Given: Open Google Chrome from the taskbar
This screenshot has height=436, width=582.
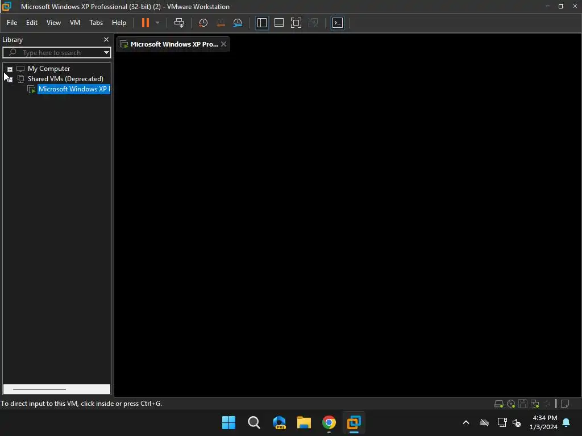Looking at the screenshot, I should (329, 422).
